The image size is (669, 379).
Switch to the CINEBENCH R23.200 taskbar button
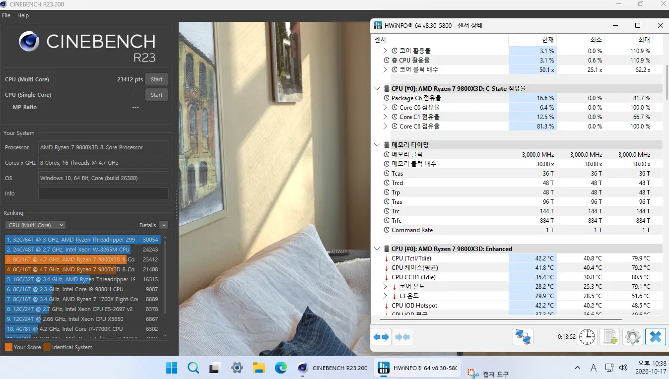332,368
